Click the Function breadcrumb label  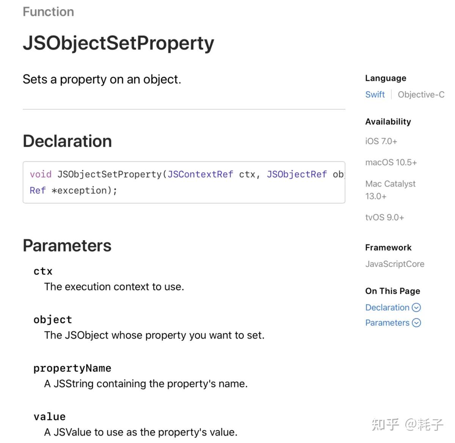point(48,11)
